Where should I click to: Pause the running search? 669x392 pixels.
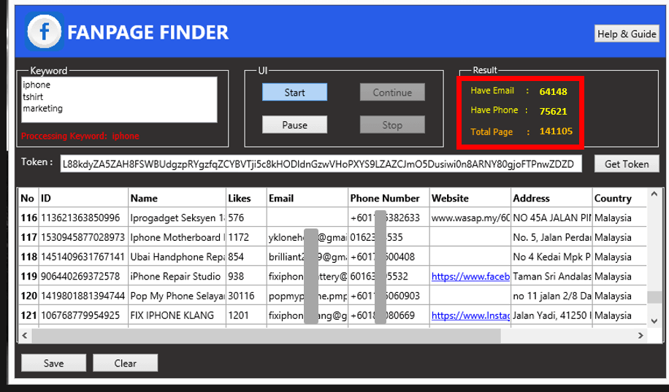[x=294, y=125]
